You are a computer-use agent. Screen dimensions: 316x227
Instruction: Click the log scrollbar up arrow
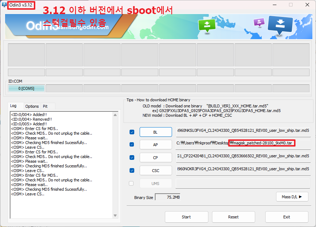click(115, 115)
